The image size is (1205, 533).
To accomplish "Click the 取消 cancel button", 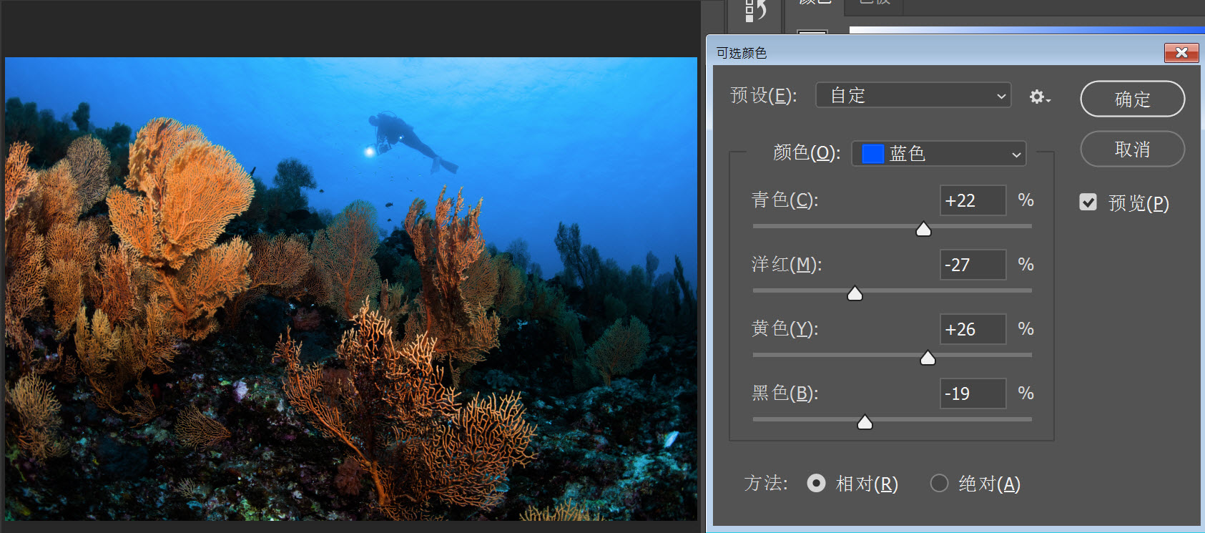I will point(1132,150).
